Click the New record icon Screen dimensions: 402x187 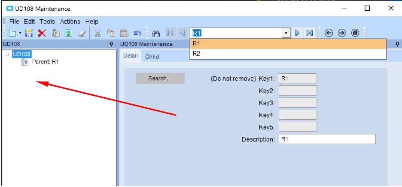pos(12,33)
